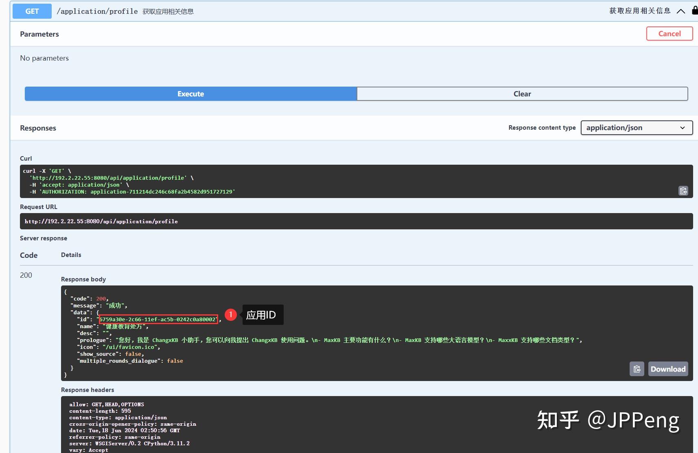
Task: Click the status code 200 value
Action: pyautogui.click(x=26, y=275)
